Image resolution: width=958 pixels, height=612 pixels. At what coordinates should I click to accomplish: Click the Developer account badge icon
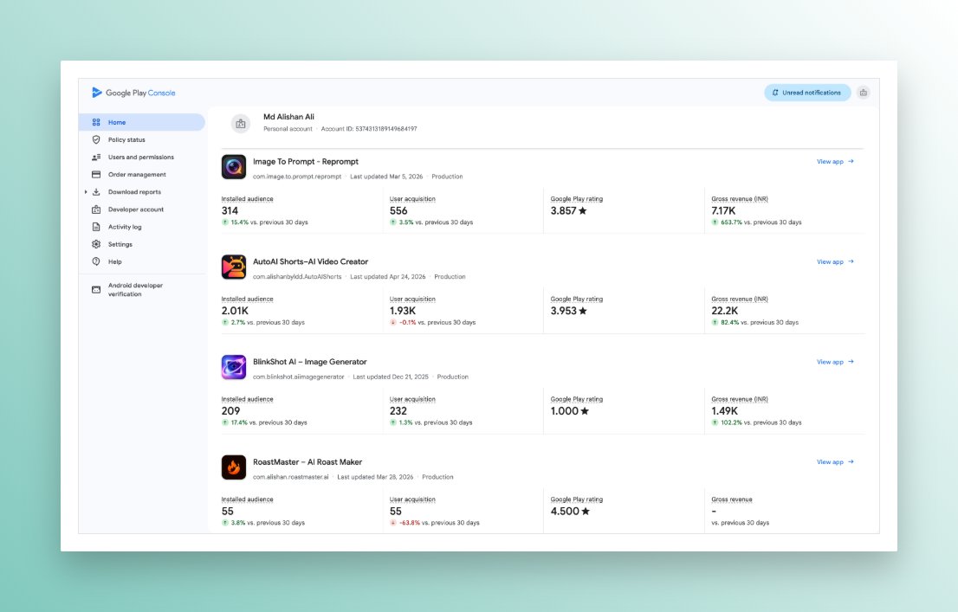click(96, 209)
